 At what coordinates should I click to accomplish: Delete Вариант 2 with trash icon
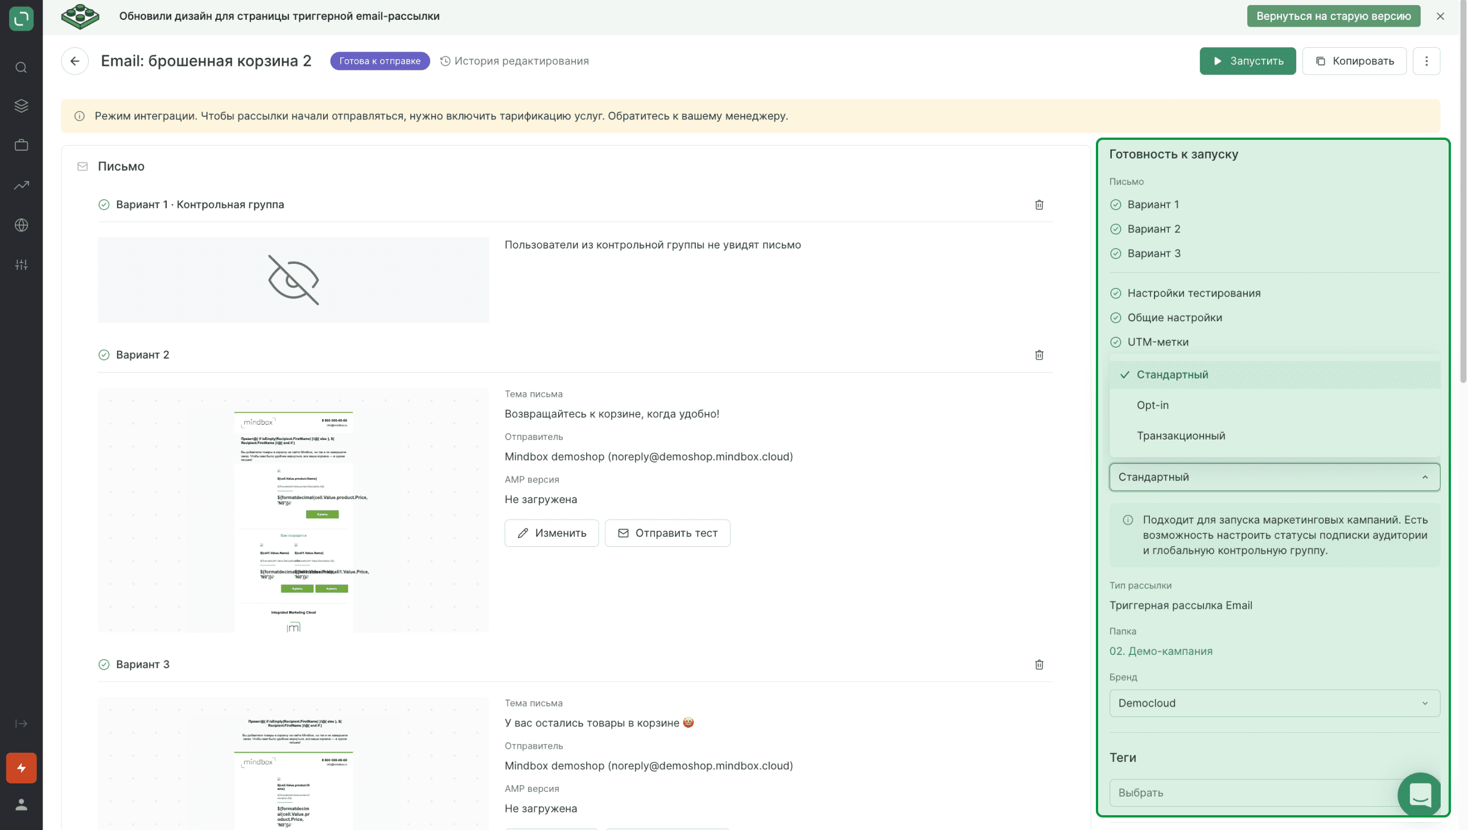click(1039, 355)
